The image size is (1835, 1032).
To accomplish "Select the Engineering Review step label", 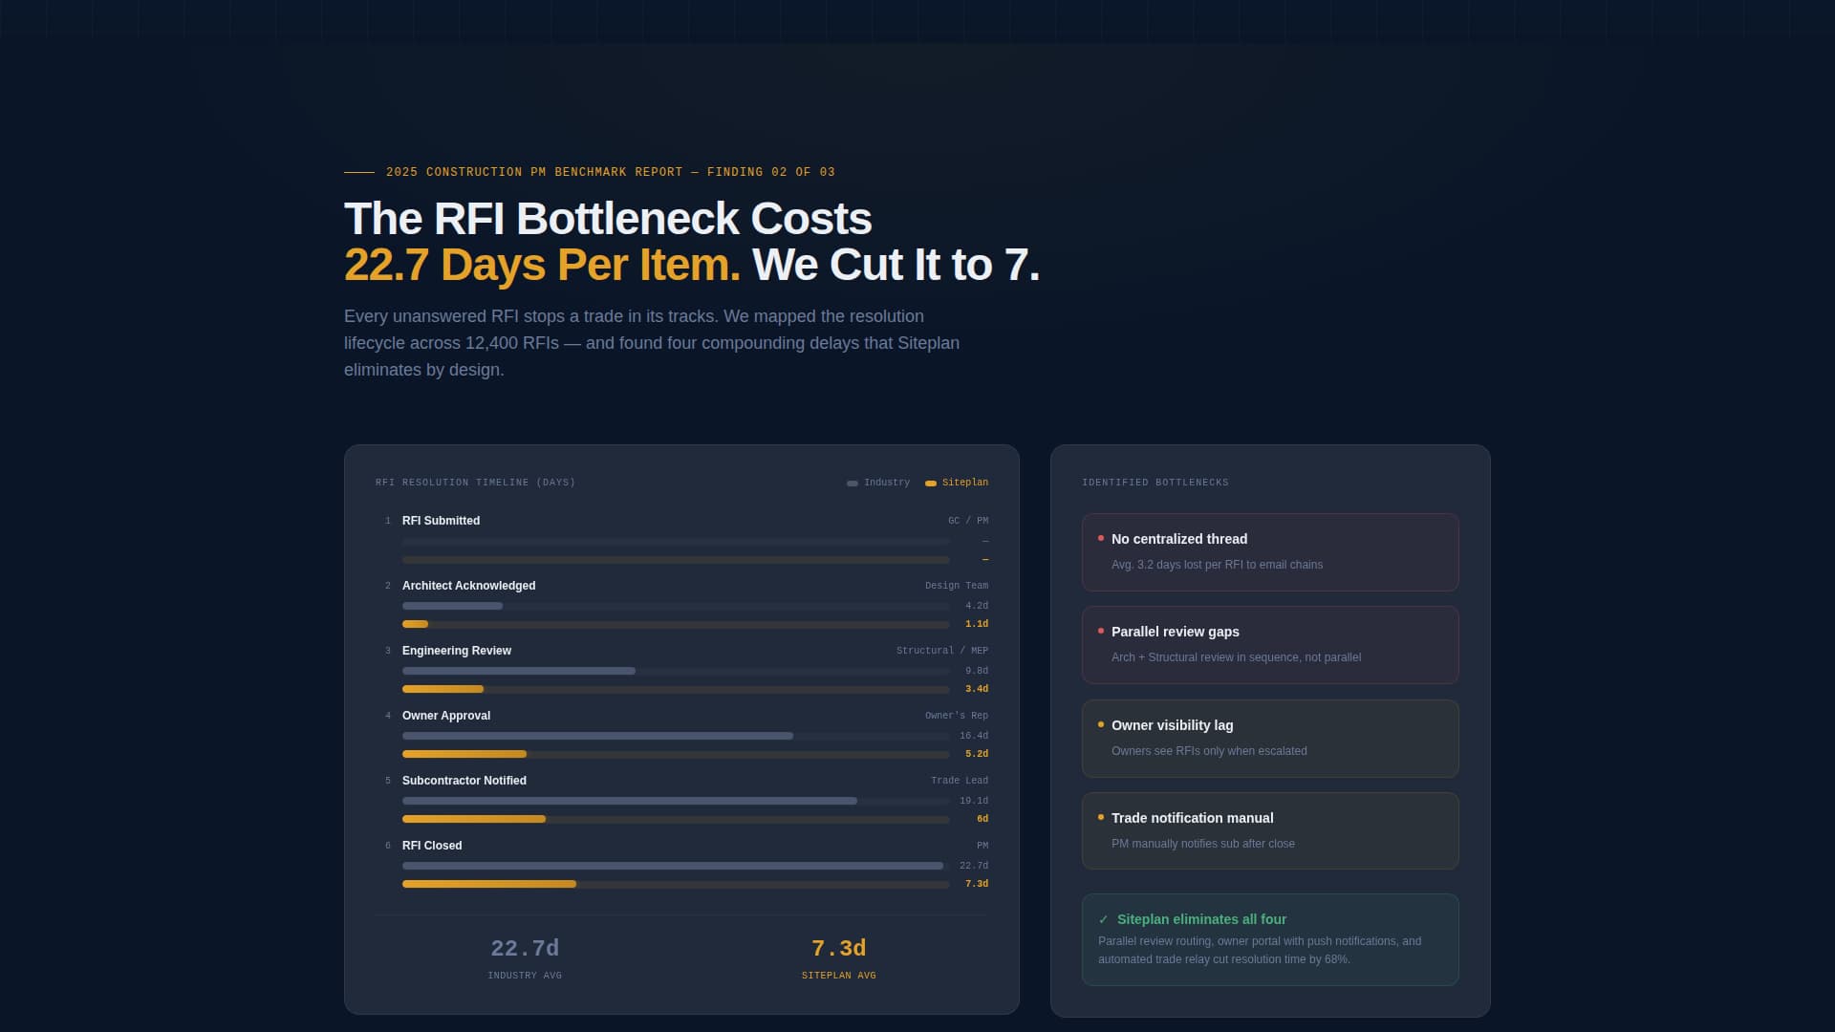I will point(457,651).
